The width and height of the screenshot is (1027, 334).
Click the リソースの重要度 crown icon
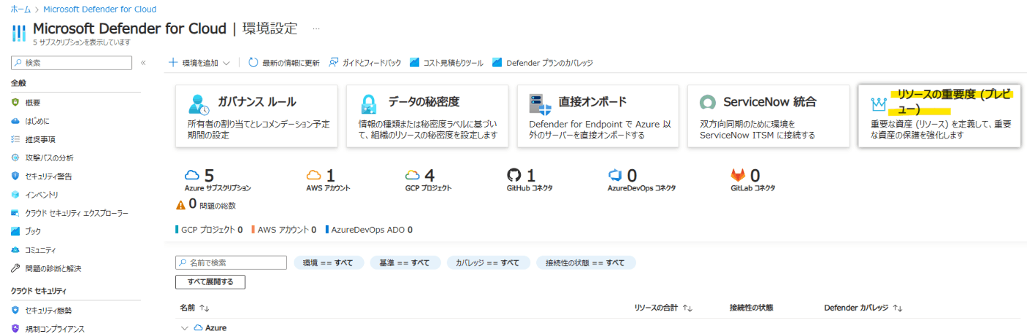pyautogui.click(x=878, y=103)
